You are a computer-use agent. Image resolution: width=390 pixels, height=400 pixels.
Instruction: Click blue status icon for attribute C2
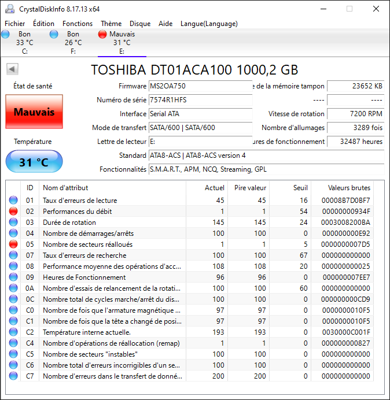13,332
